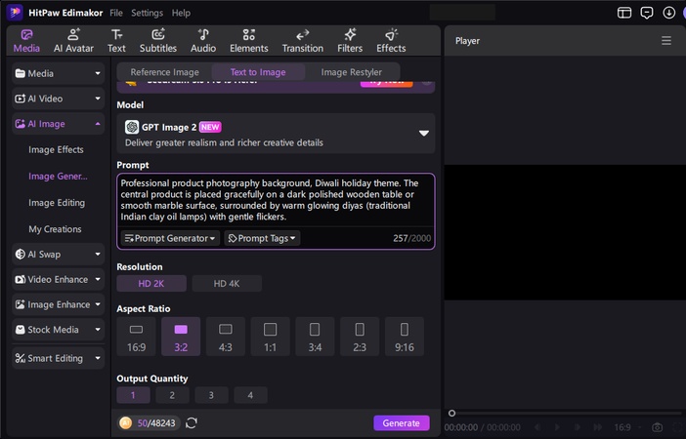Viewport: 686px width, 439px height.
Task: Click the AI credits coin icon
Action: pyautogui.click(x=125, y=422)
